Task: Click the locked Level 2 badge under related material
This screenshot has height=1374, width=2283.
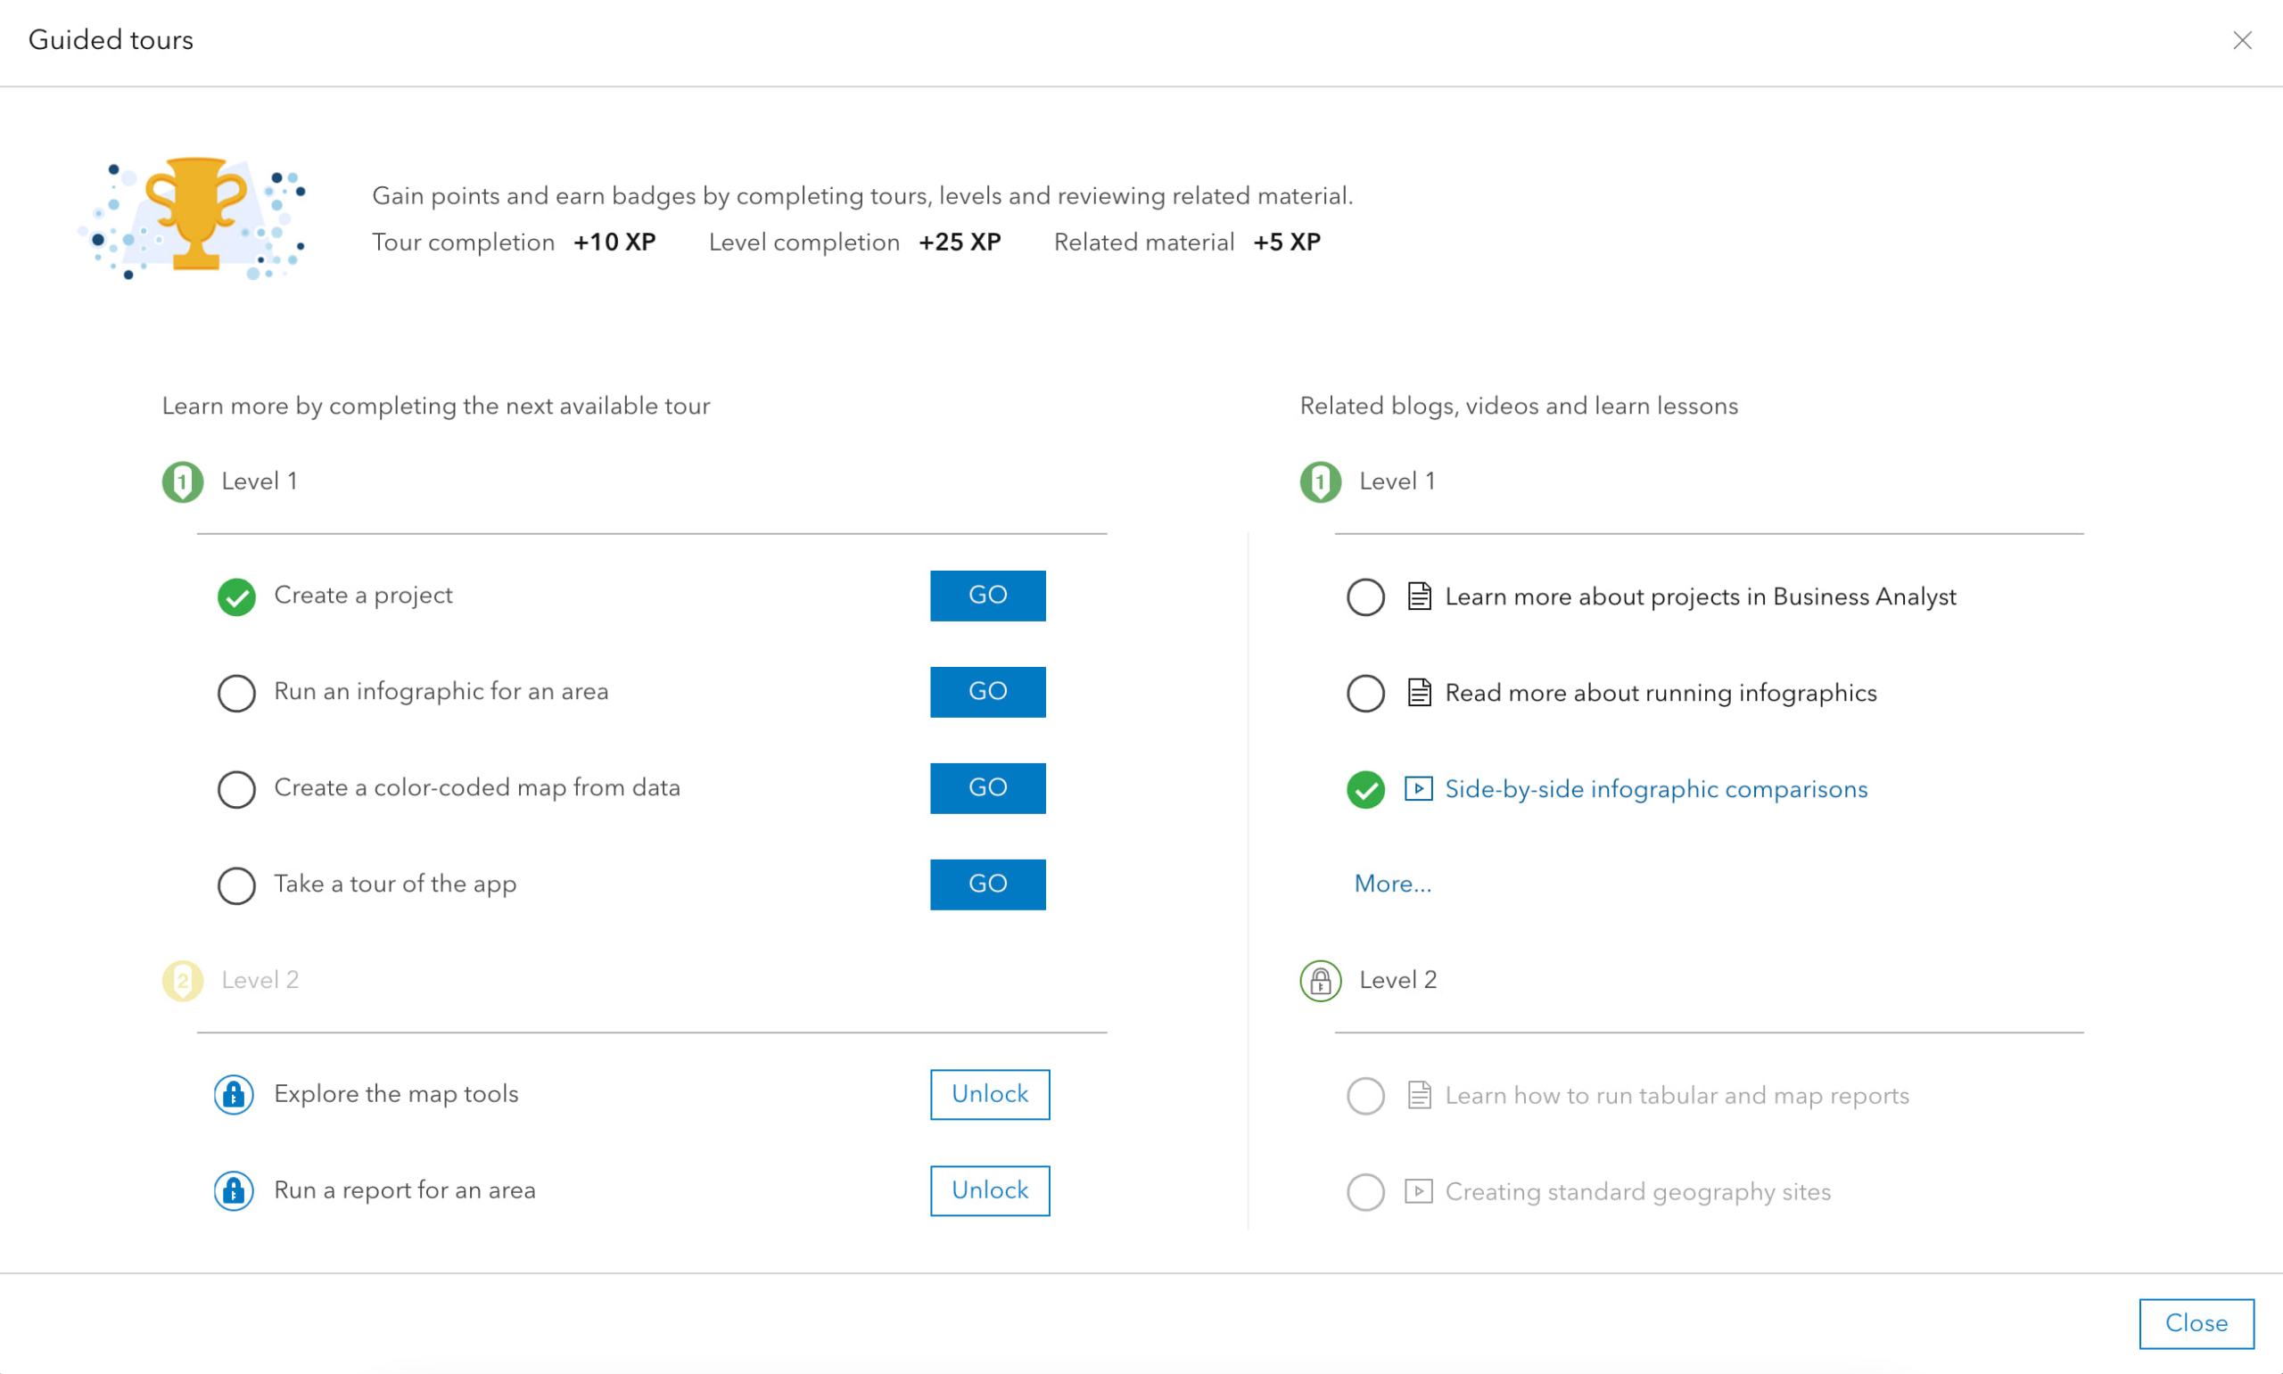Action: (1320, 981)
